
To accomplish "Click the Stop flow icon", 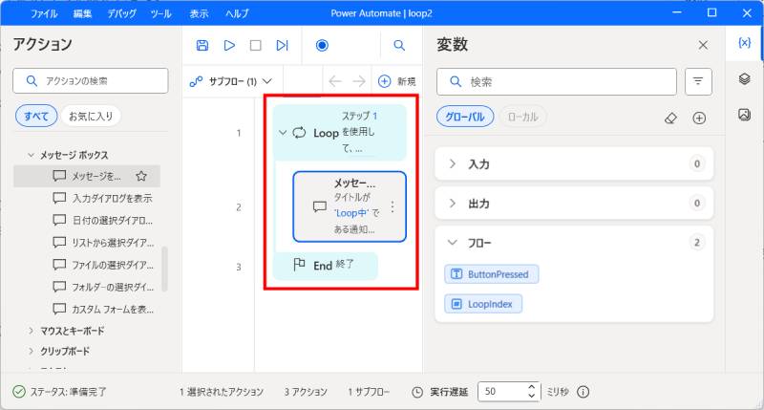I will (255, 45).
